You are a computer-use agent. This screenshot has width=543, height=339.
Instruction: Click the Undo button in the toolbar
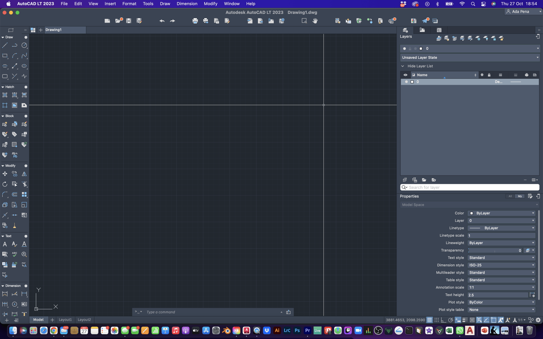click(162, 21)
